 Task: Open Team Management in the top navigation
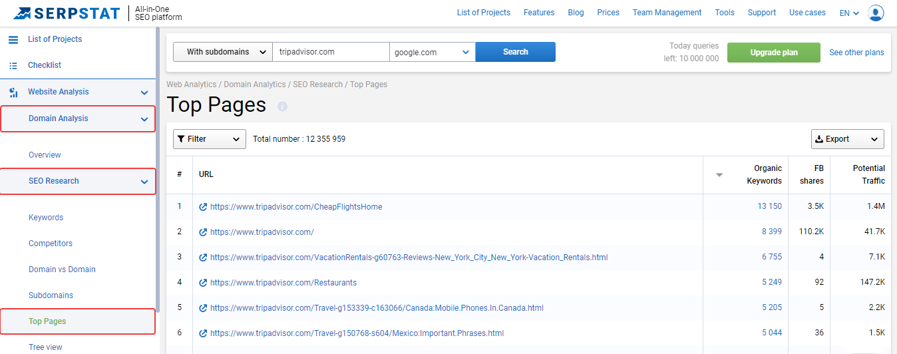coord(667,13)
